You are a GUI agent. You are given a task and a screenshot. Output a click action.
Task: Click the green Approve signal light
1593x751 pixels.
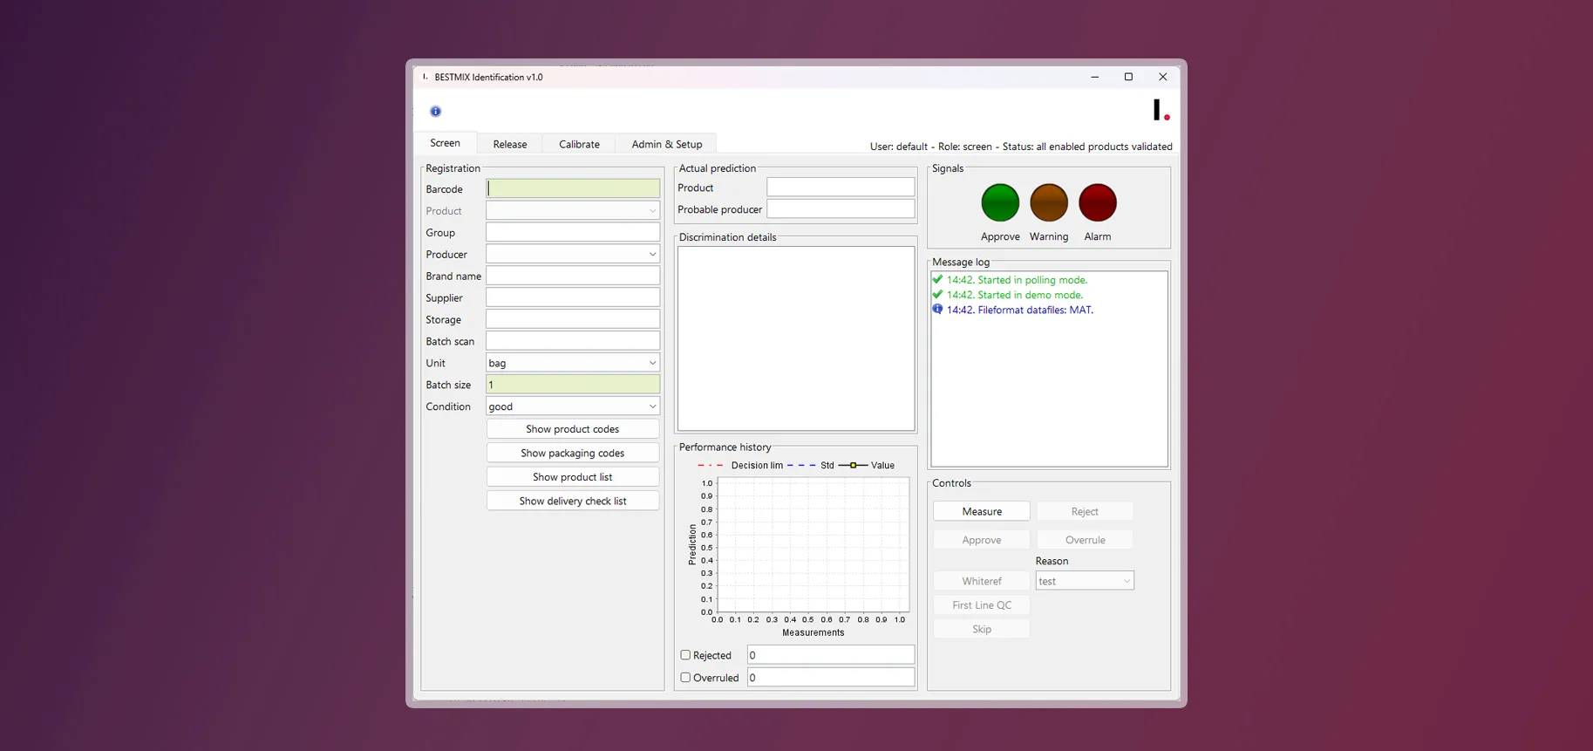pos(1000,202)
